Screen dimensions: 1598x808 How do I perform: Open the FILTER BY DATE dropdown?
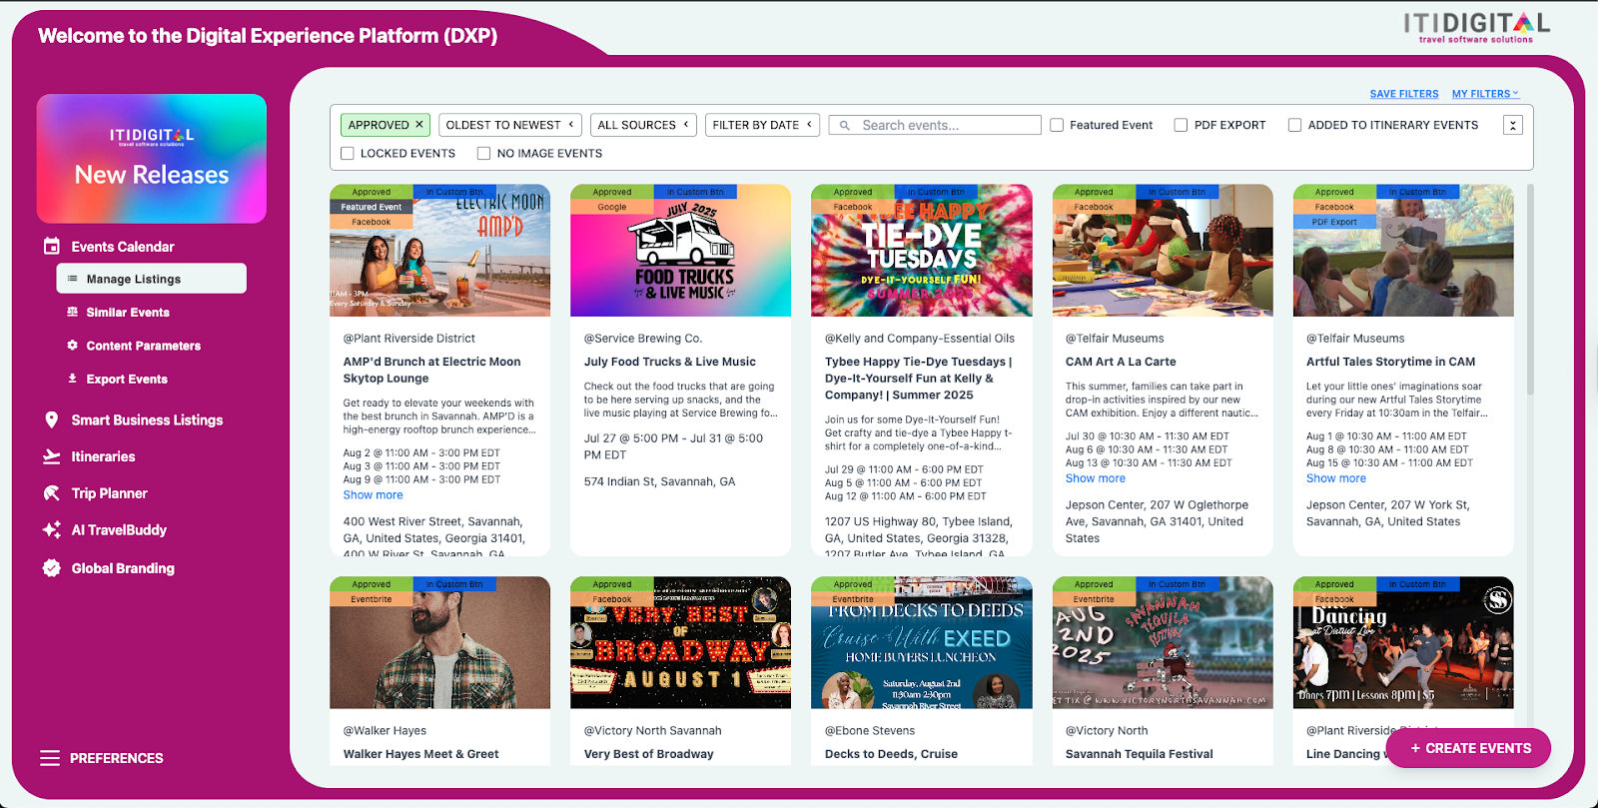point(763,125)
